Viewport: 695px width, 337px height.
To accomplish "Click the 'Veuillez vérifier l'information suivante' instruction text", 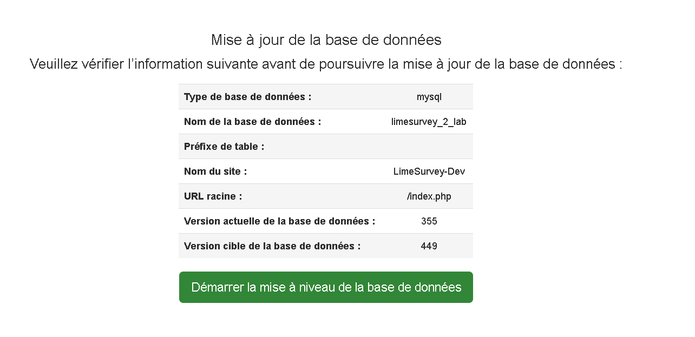I will click(x=326, y=64).
